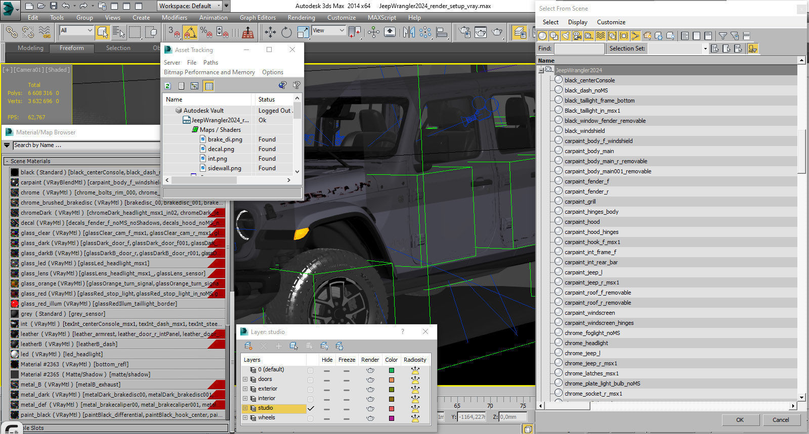The width and height of the screenshot is (809, 434).
Task: Toggle Render teapot for 0 (default) layer
Action: [x=370, y=370]
